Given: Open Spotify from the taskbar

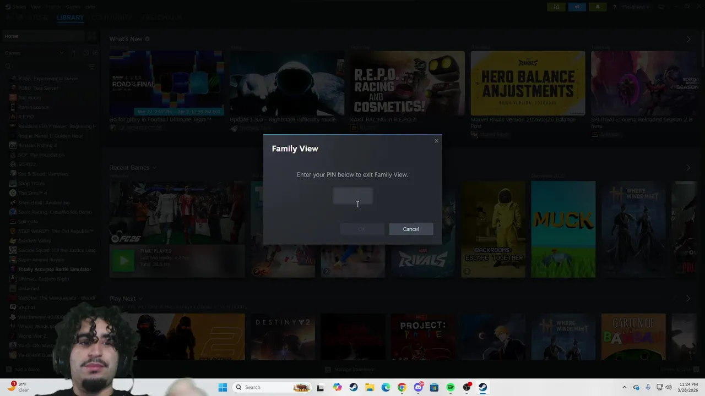Looking at the screenshot, I should coord(451,387).
